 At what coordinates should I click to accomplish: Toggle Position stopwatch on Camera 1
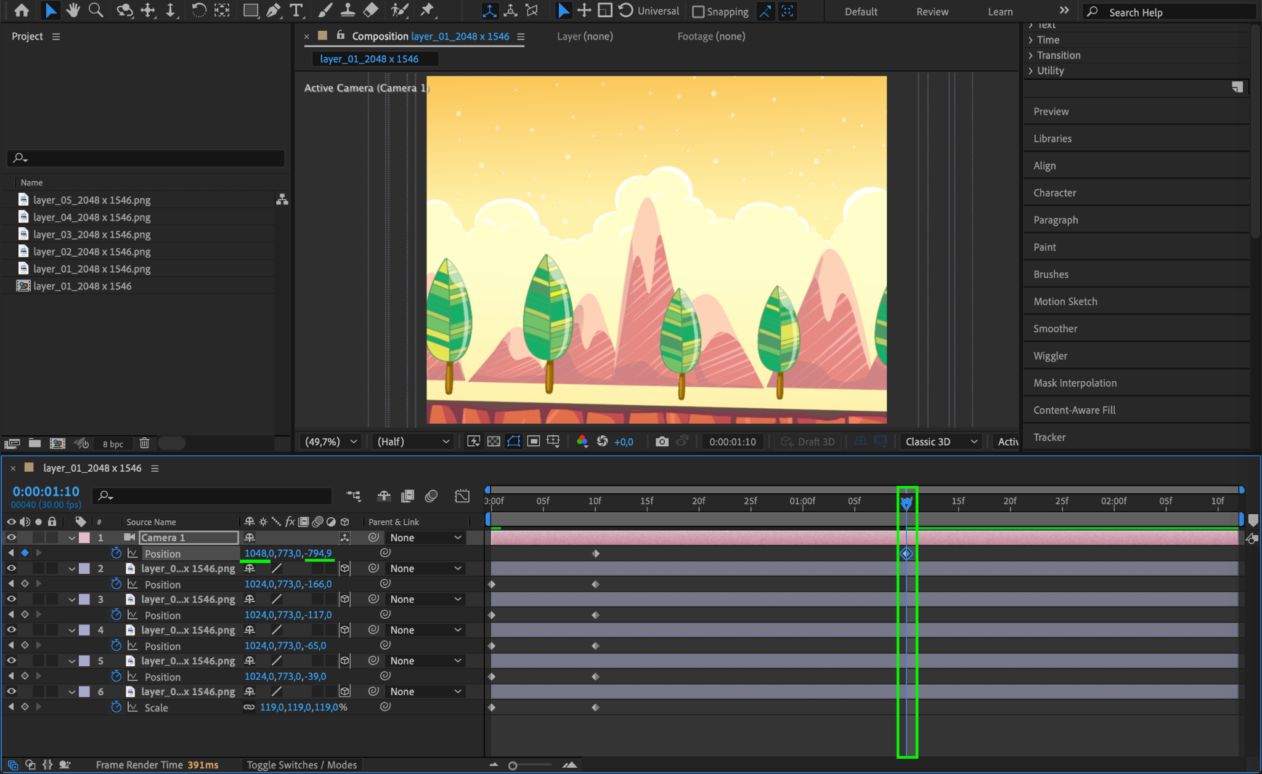pos(116,553)
